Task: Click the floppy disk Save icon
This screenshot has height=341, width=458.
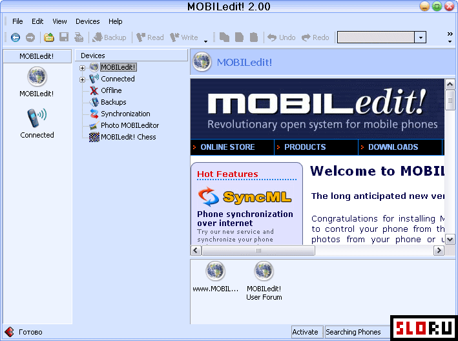Action: pos(64,37)
